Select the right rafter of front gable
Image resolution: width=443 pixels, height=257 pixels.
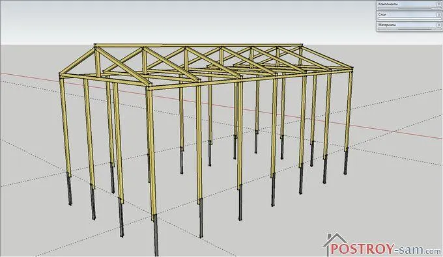pos(124,66)
